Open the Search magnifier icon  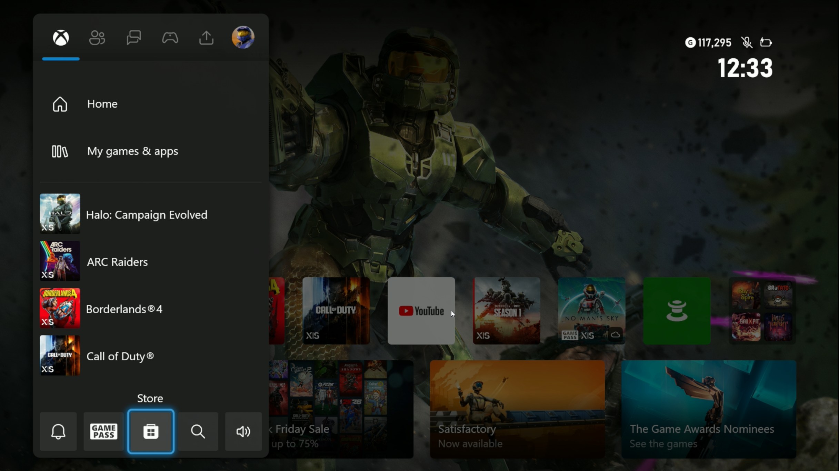pos(198,431)
